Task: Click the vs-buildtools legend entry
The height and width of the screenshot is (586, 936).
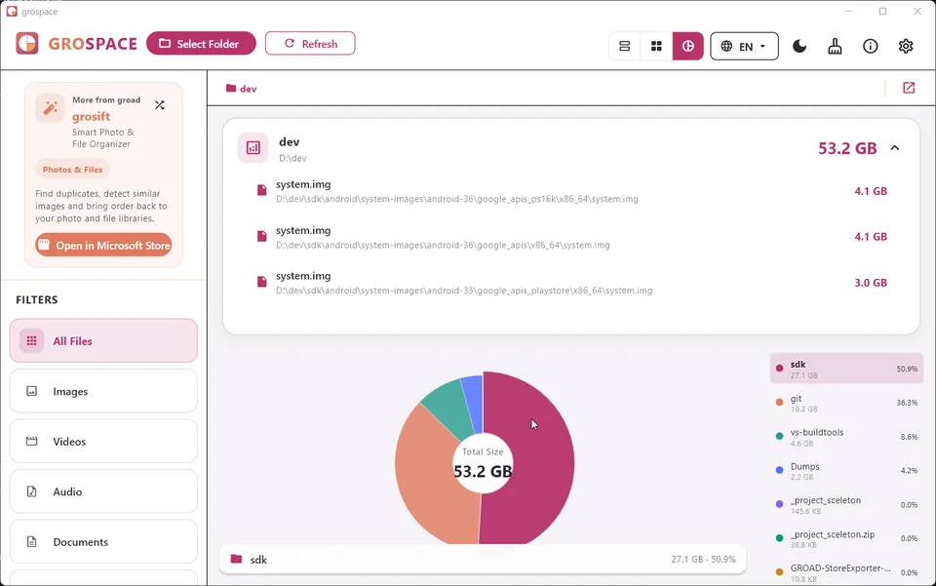Action: (x=846, y=437)
